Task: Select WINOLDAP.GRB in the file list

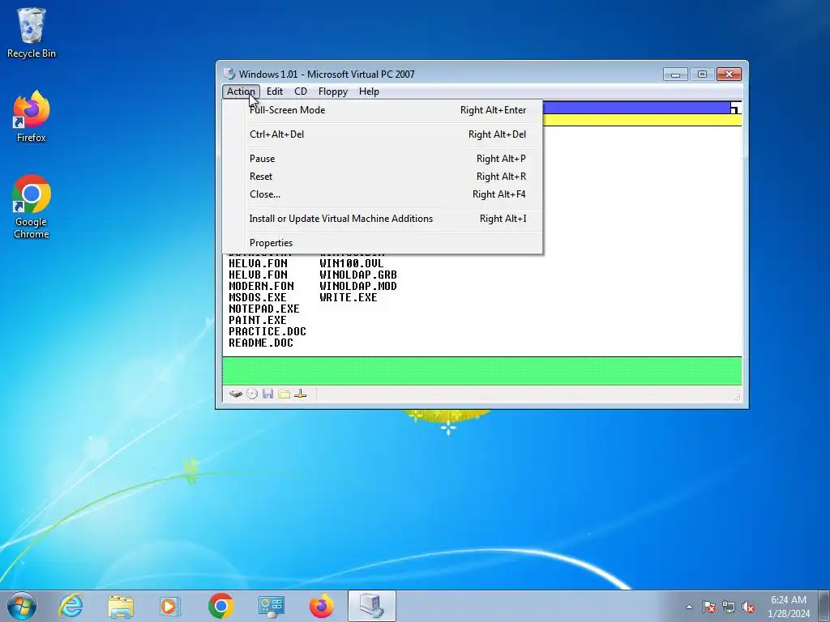Action: click(x=358, y=275)
